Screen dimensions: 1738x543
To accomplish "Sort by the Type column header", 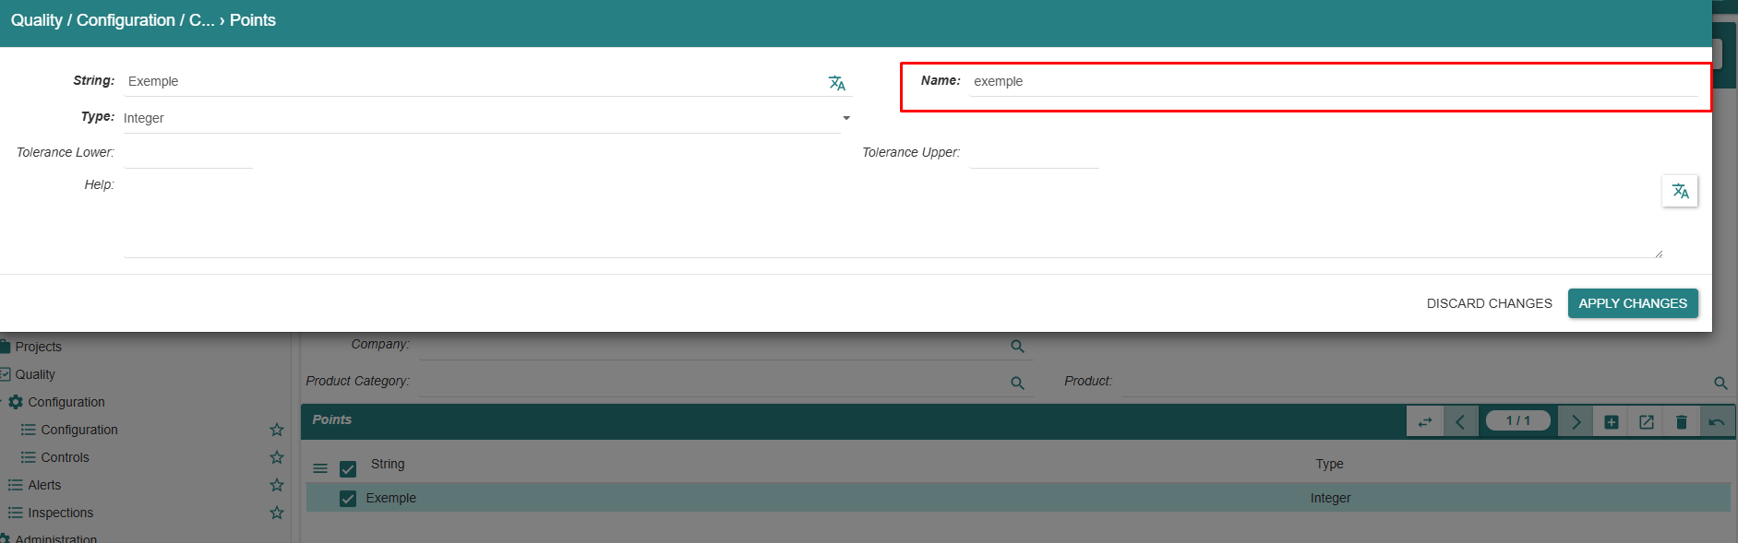I will click(x=1329, y=464).
